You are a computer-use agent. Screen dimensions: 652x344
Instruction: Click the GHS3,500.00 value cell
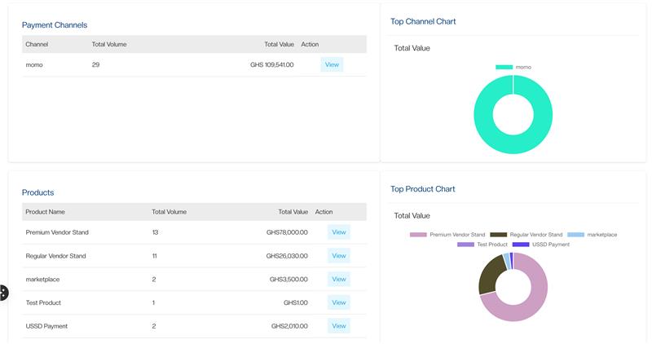pyautogui.click(x=289, y=279)
